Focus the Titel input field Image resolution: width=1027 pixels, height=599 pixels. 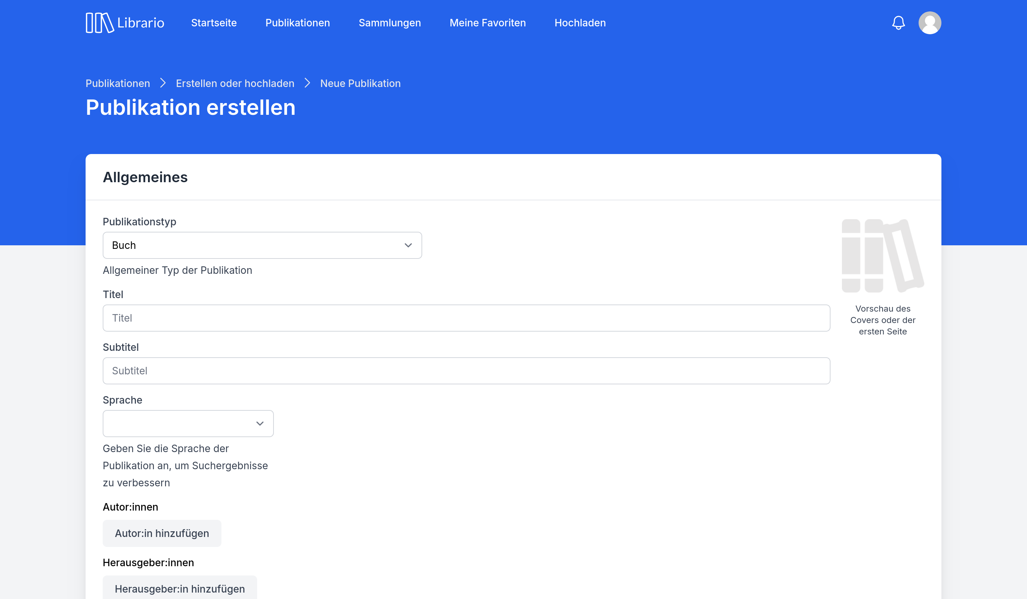coord(466,318)
